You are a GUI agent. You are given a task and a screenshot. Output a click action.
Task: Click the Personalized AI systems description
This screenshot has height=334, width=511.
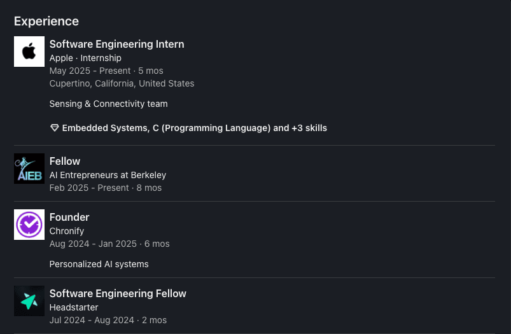pyautogui.click(x=99, y=264)
